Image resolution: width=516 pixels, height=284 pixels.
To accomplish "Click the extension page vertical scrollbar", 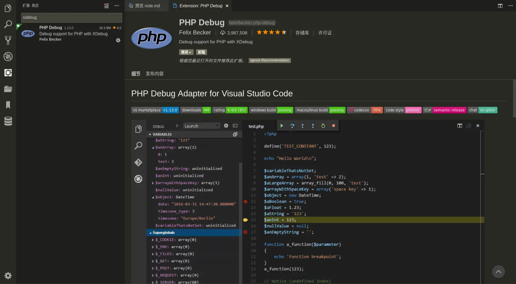I will tap(514, 98).
